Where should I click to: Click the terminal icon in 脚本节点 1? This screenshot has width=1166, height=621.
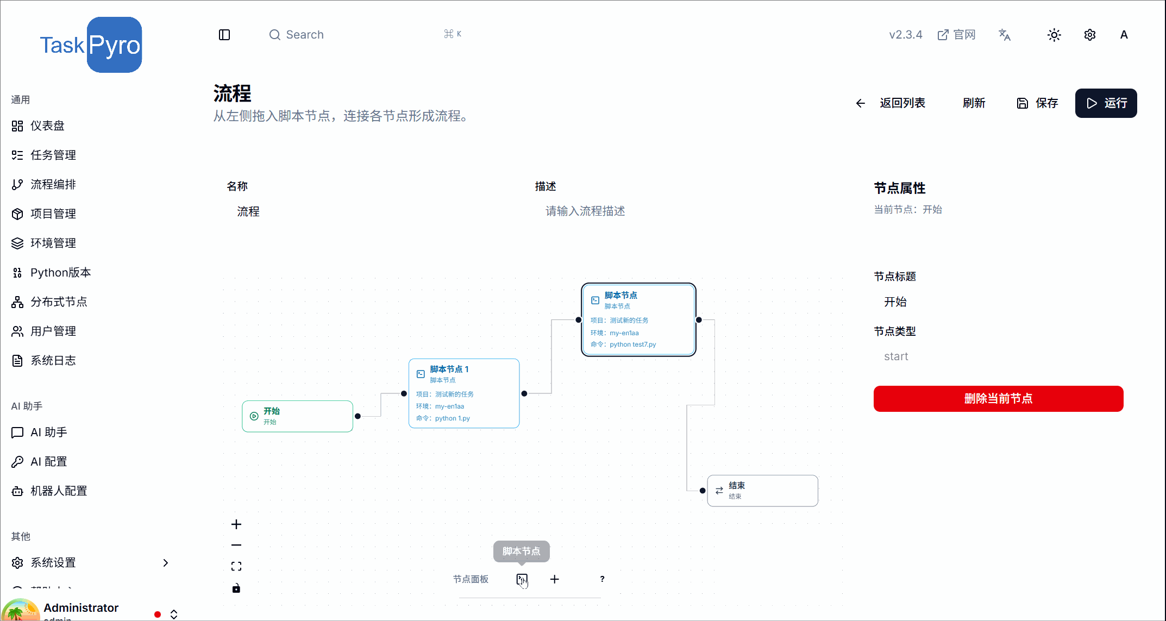[421, 374]
